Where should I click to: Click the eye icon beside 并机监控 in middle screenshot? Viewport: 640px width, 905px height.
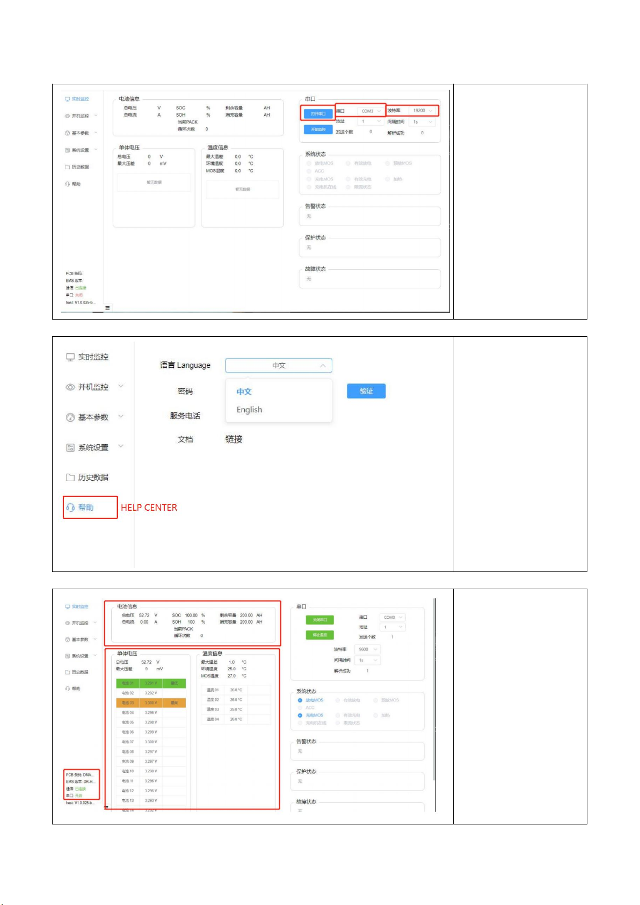70,387
